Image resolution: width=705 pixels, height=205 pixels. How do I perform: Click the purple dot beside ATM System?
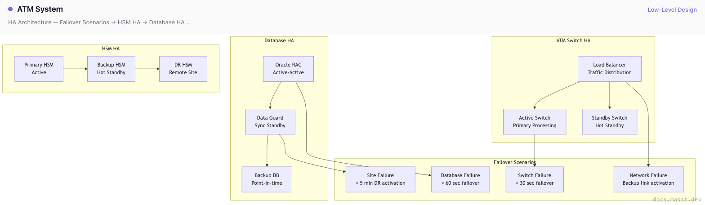pyautogui.click(x=10, y=9)
